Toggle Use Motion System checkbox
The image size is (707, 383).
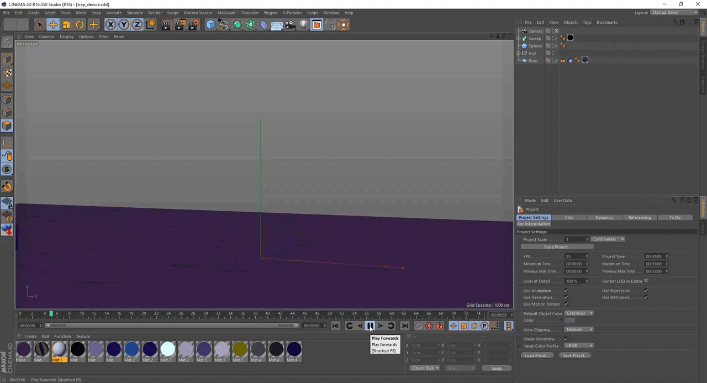566,304
